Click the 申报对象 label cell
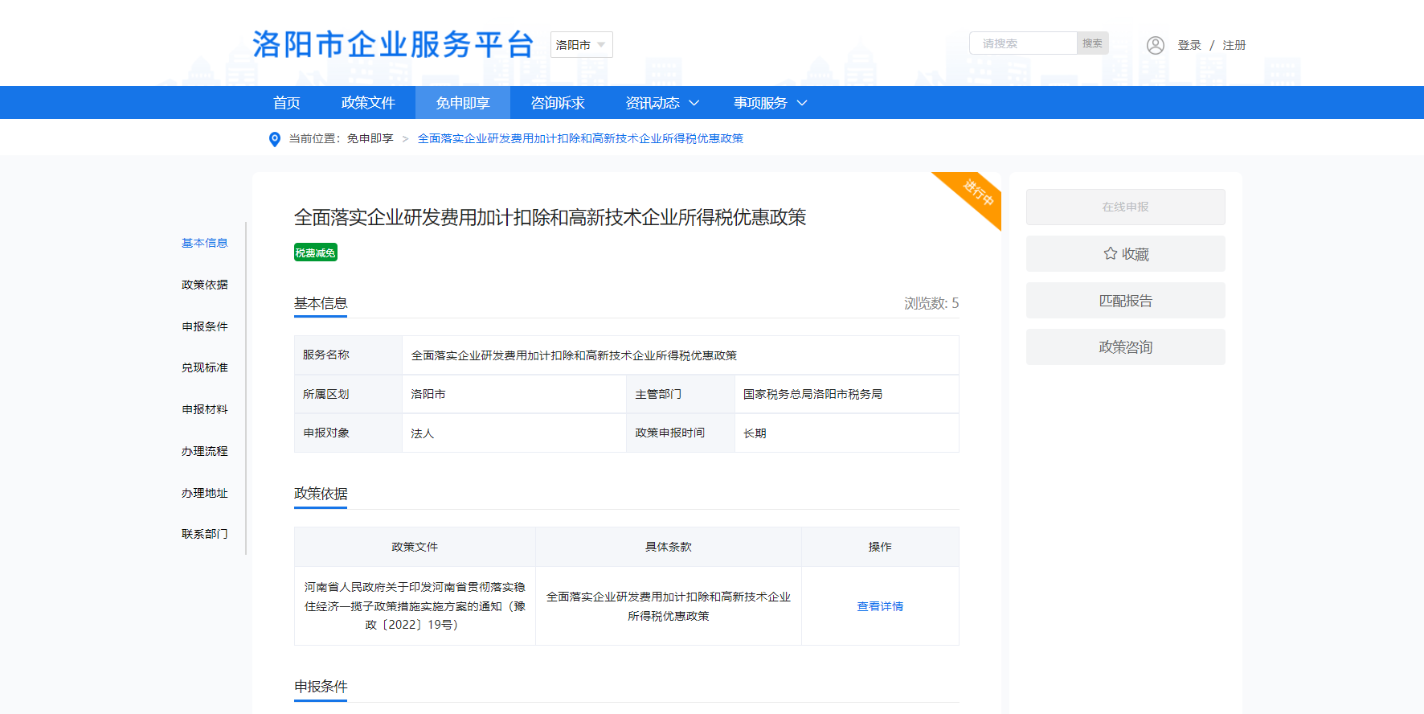 coord(348,433)
